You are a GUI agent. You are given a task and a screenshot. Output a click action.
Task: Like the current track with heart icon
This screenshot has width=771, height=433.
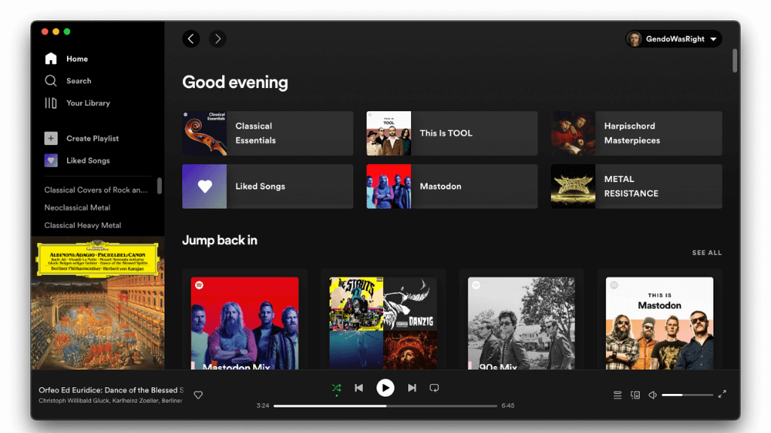pos(198,395)
